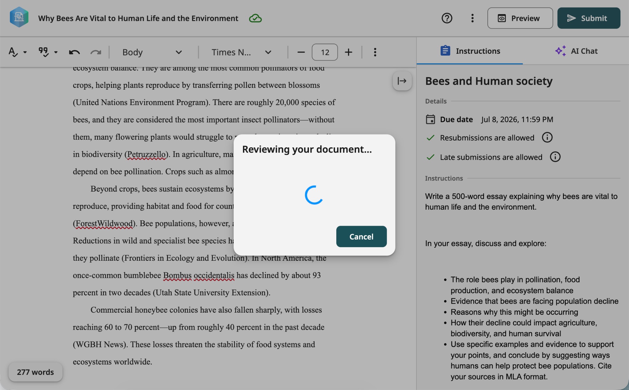Click the United Nations Environment Program citation
Image resolution: width=629 pixels, height=390 pixels.
141,102
